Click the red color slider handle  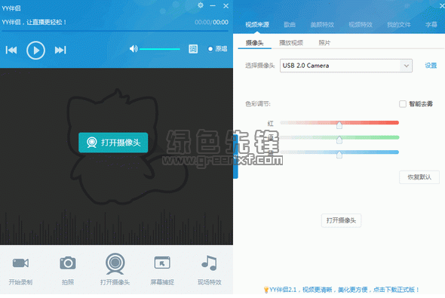tap(339, 124)
